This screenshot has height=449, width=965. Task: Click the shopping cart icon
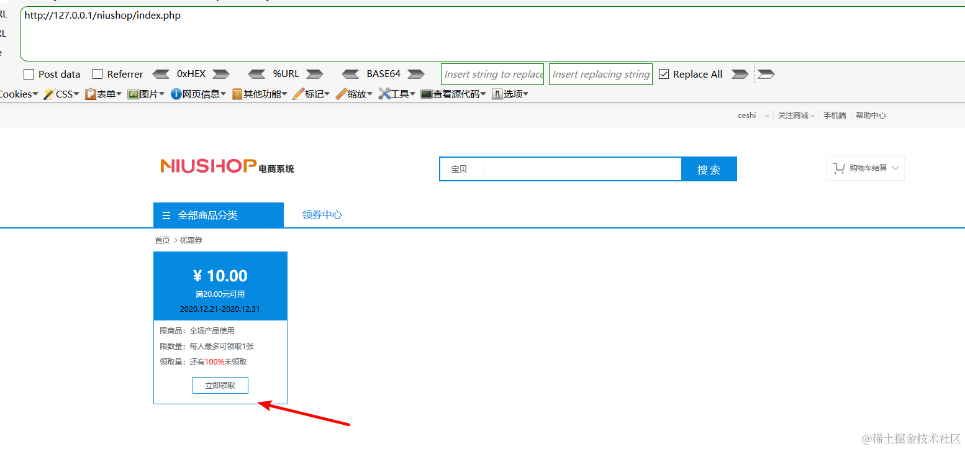(x=839, y=168)
